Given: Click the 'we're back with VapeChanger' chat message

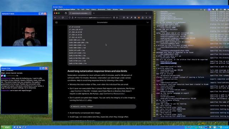Looking at the screenshot, I should click(x=16, y=91).
